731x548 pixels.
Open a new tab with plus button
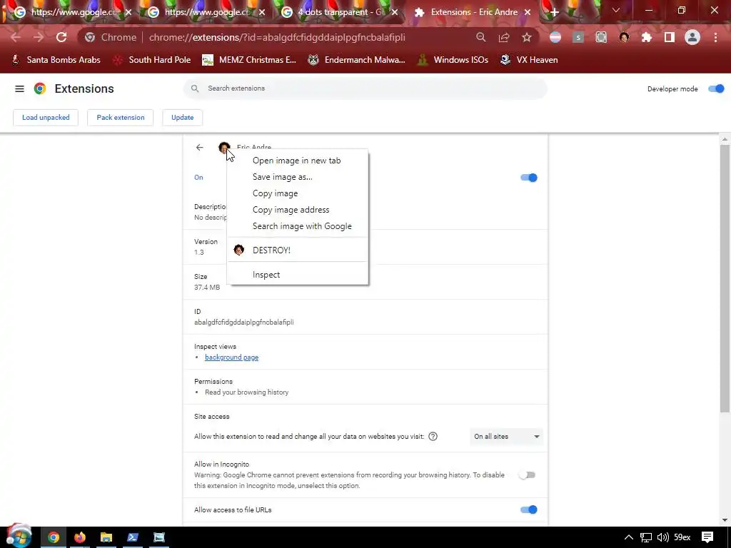(x=554, y=12)
